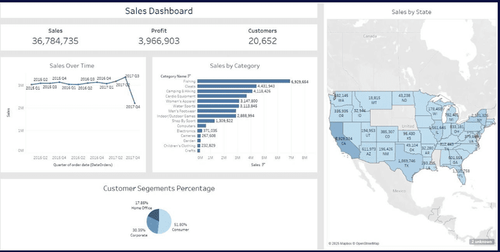Select the 2015 Q1 data point
The height and width of the screenshot is (252, 500).
pos(31,85)
